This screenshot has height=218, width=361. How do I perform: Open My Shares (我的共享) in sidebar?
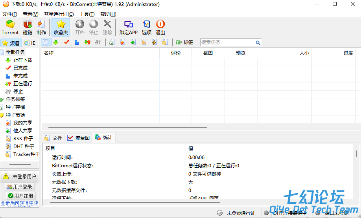click(x=23, y=123)
